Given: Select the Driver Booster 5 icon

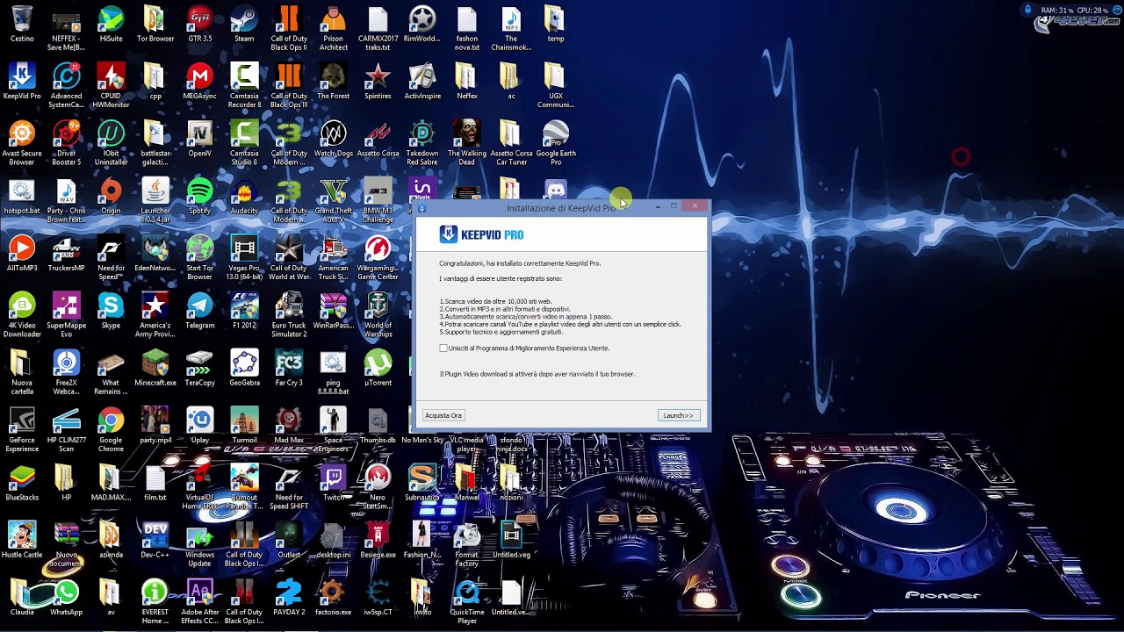Looking at the screenshot, I should pos(66,134).
